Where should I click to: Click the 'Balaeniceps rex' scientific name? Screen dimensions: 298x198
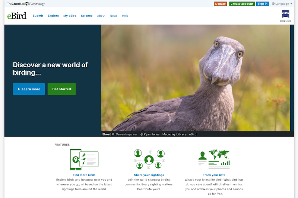(x=127, y=134)
